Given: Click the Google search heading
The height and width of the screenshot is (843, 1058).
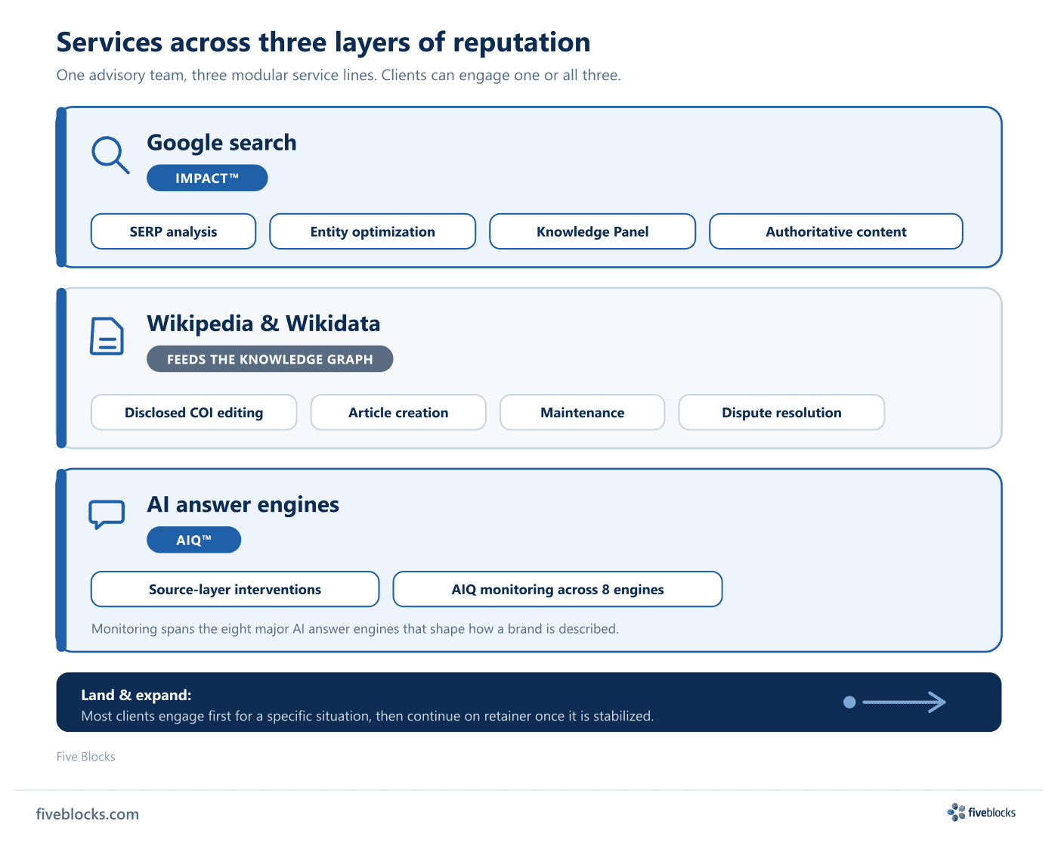Looking at the screenshot, I should pos(221,142).
